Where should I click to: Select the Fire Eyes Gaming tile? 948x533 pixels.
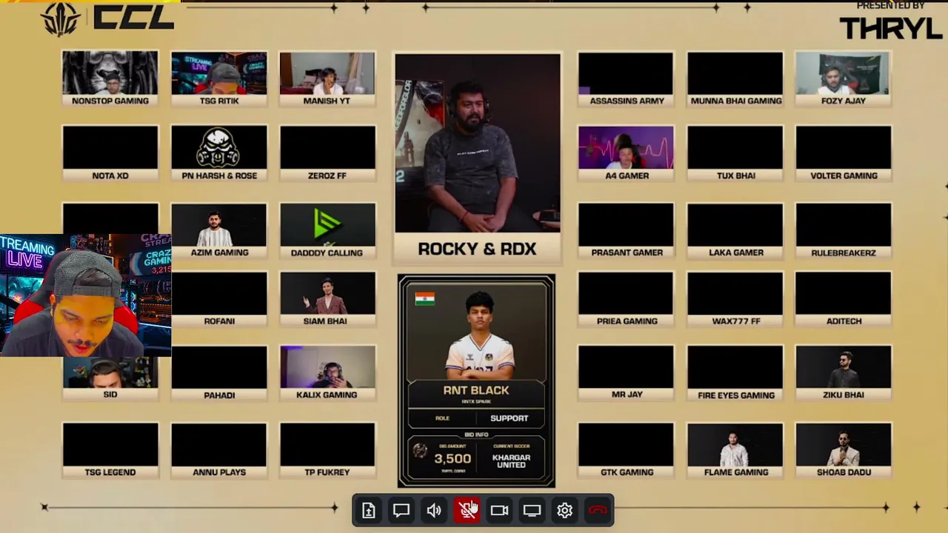[735, 373]
